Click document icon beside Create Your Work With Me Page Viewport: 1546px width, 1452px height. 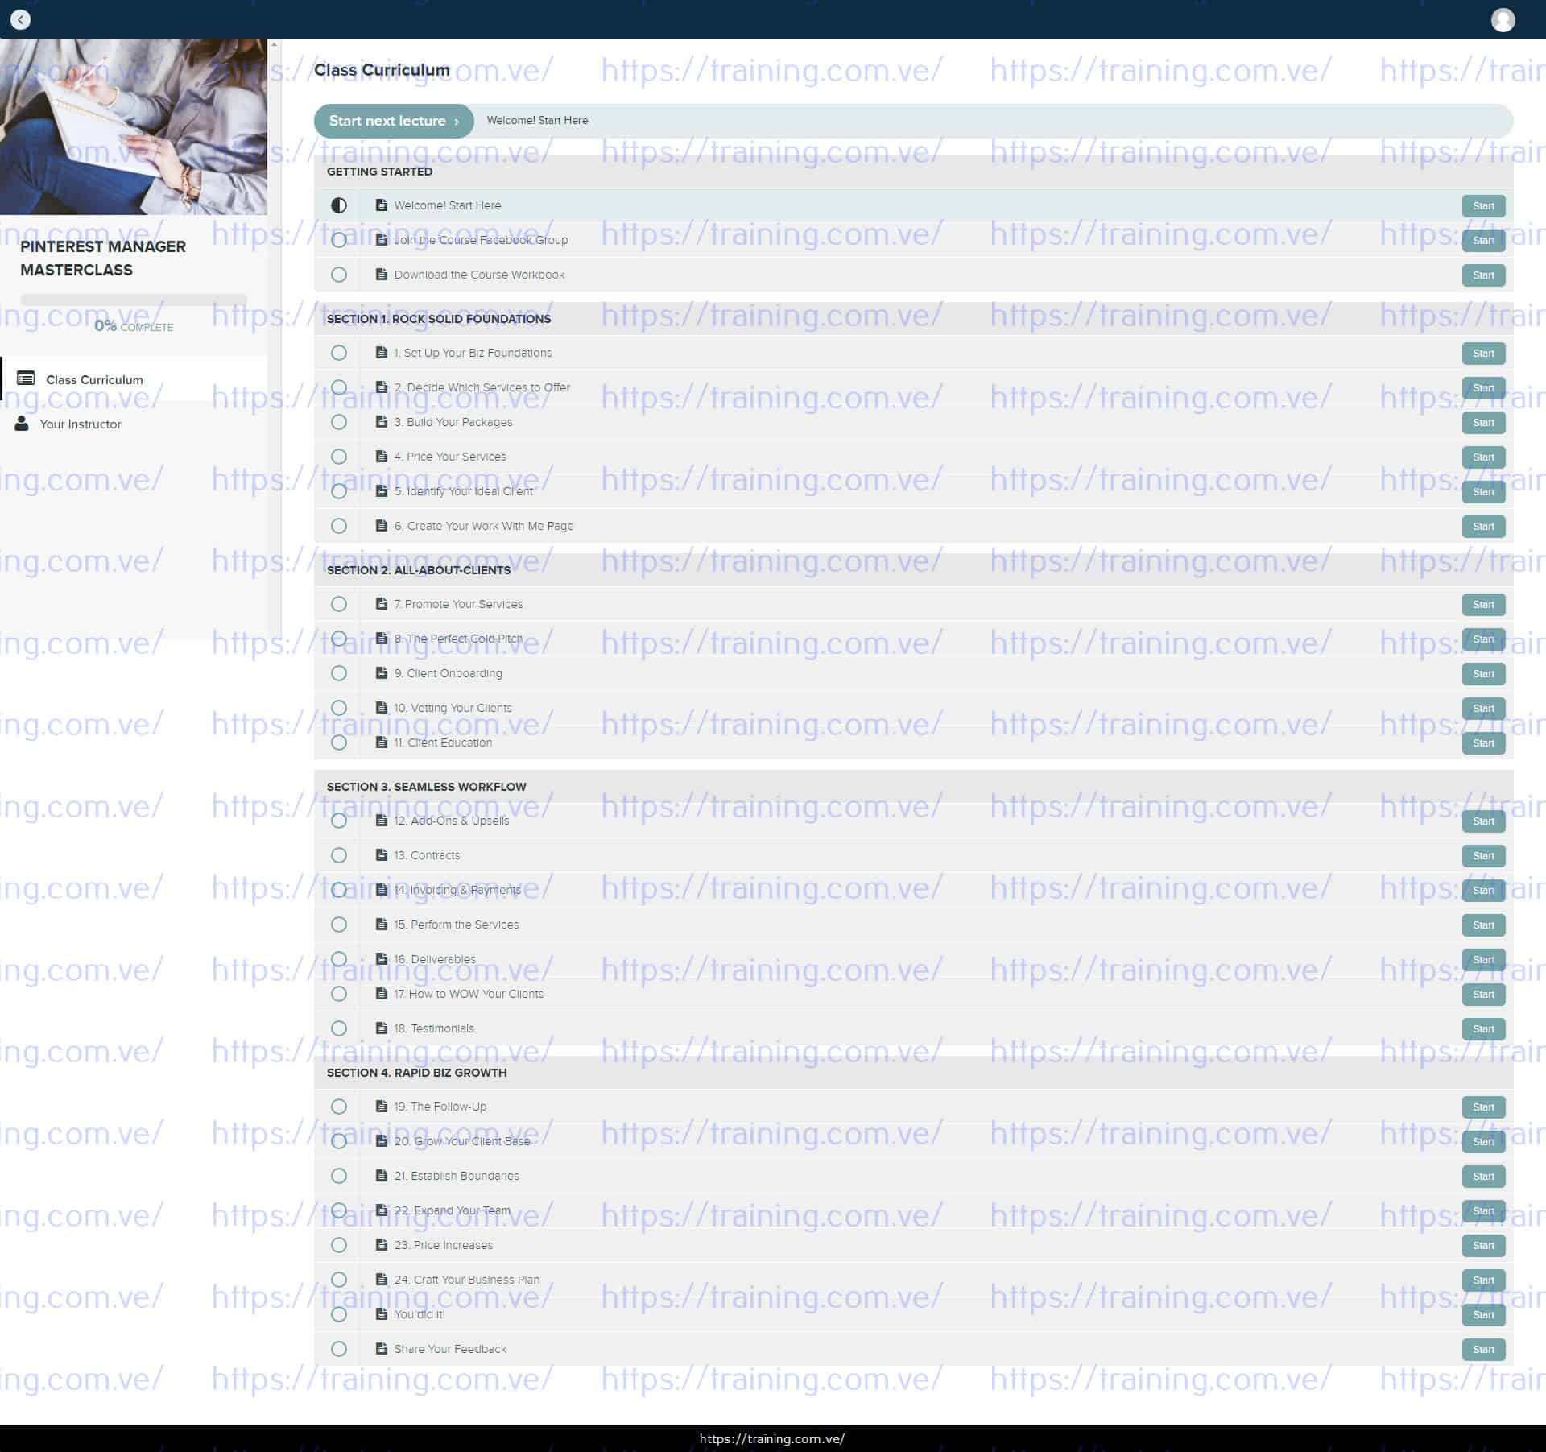[x=382, y=526]
